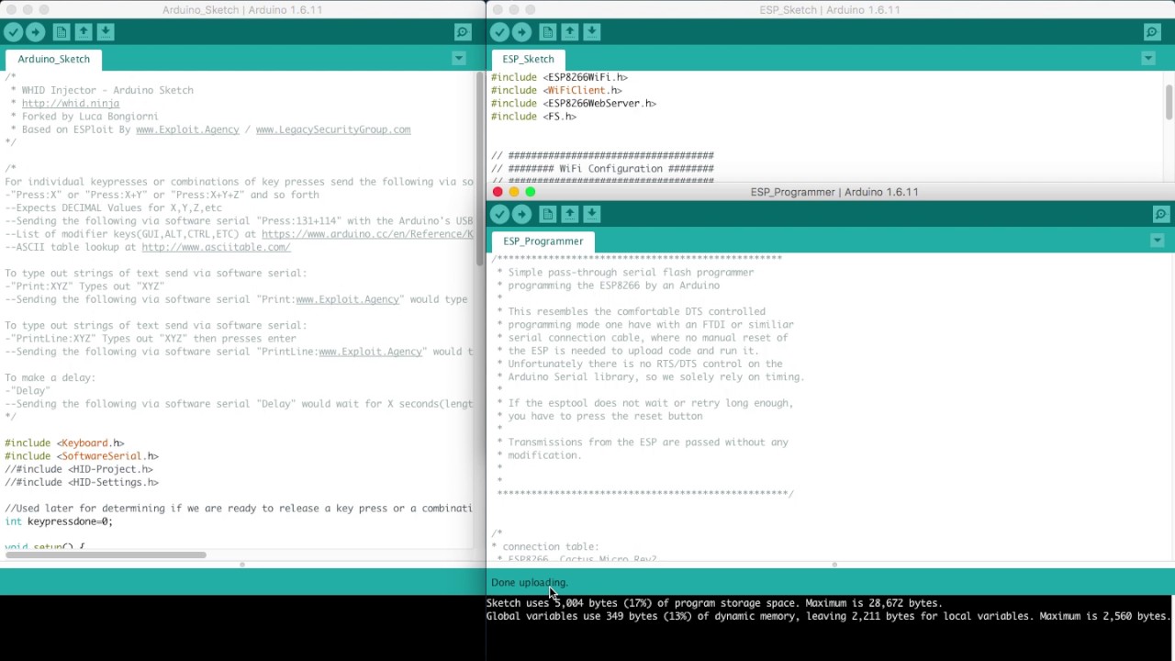Click 'WiFi Configuration' comment line
Viewport: 1175px width, 661px height.
click(602, 169)
